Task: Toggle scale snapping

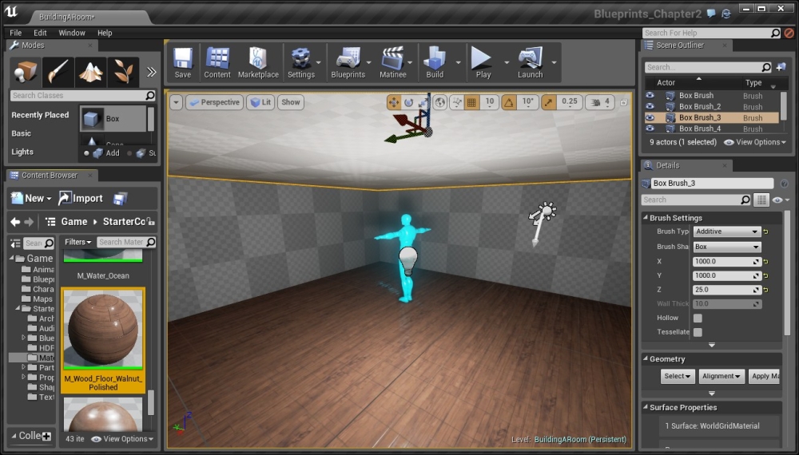Action: point(548,102)
